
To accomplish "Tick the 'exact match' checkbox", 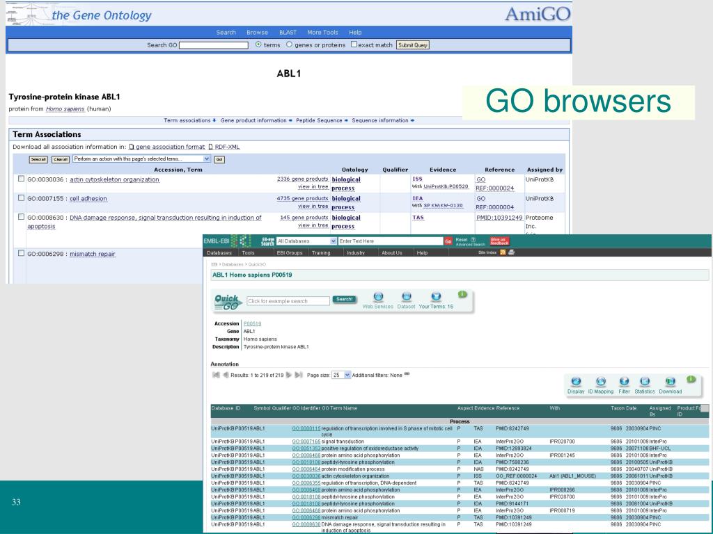I will 354,44.
